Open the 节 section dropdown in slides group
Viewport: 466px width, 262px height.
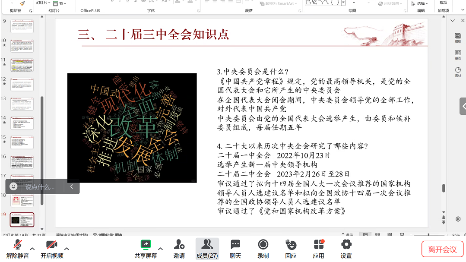(60, 3)
